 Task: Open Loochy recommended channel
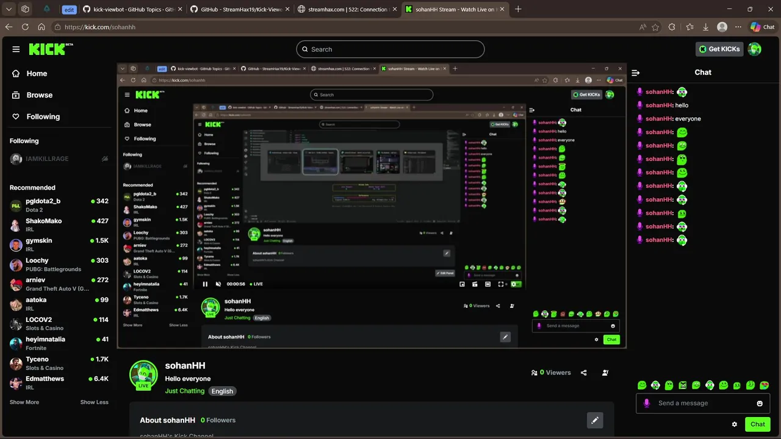[59, 265]
